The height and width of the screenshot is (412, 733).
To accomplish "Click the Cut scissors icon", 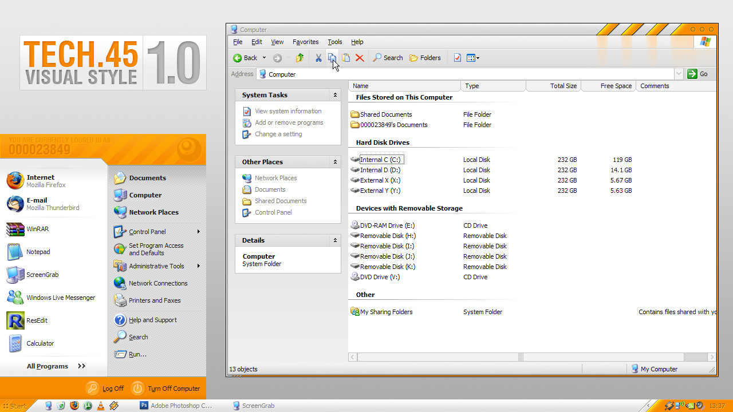I will pyautogui.click(x=318, y=58).
